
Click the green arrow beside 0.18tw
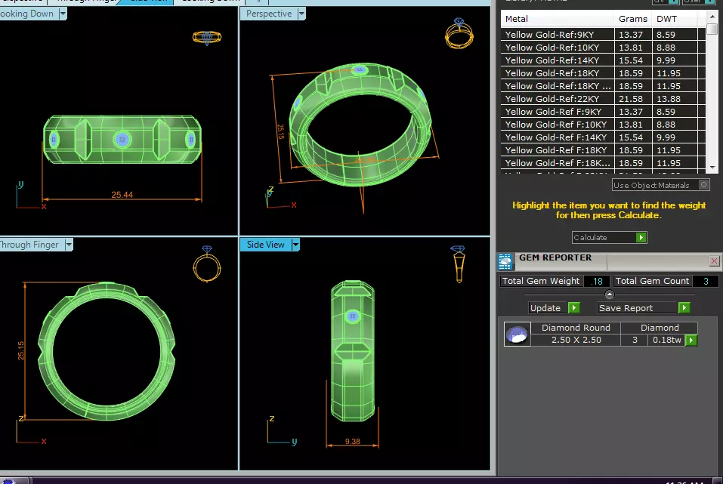coord(691,341)
